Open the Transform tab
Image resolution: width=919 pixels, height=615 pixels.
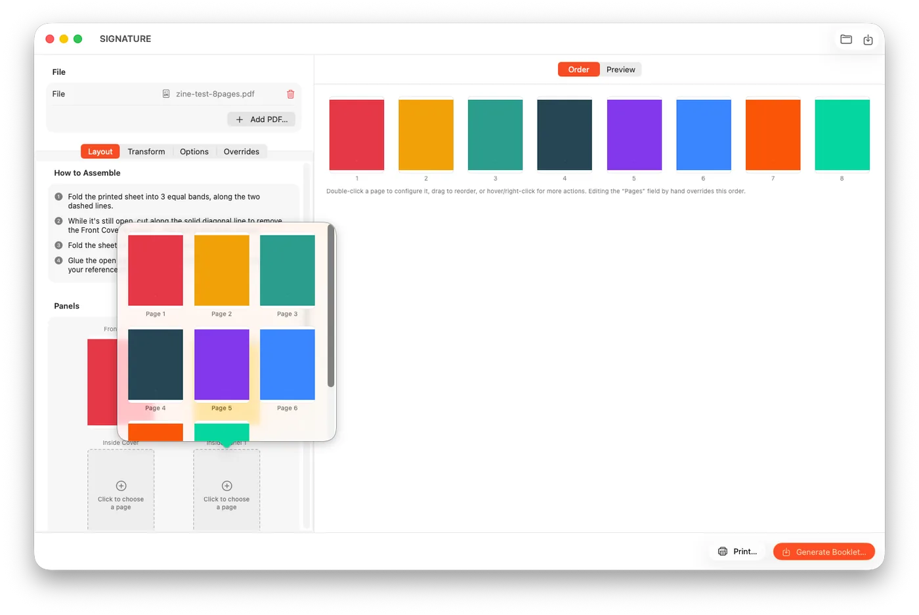(146, 152)
